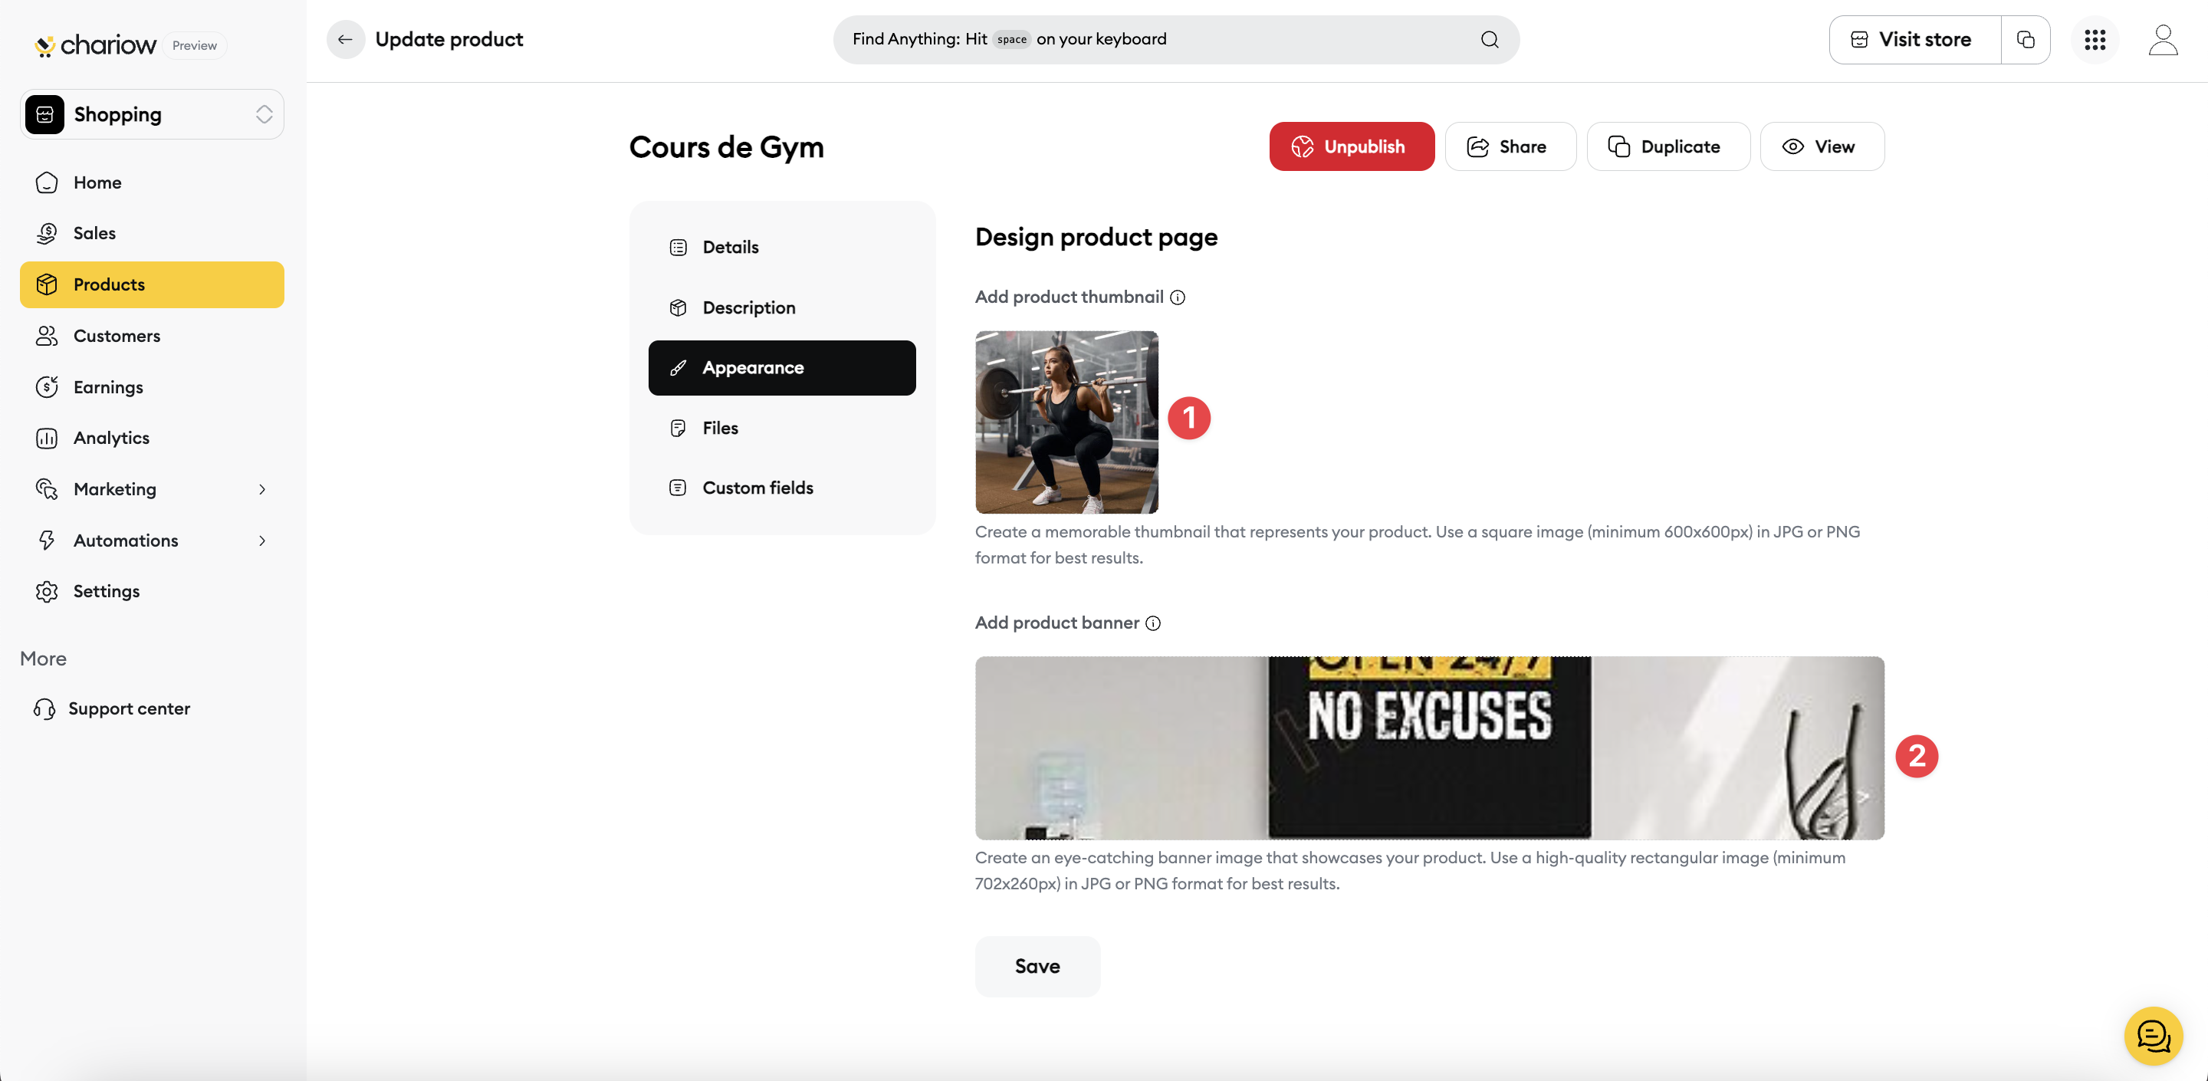The width and height of the screenshot is (2208, 1081).
Task: Switch to the Details tab
Action: [x=782, y=248]
